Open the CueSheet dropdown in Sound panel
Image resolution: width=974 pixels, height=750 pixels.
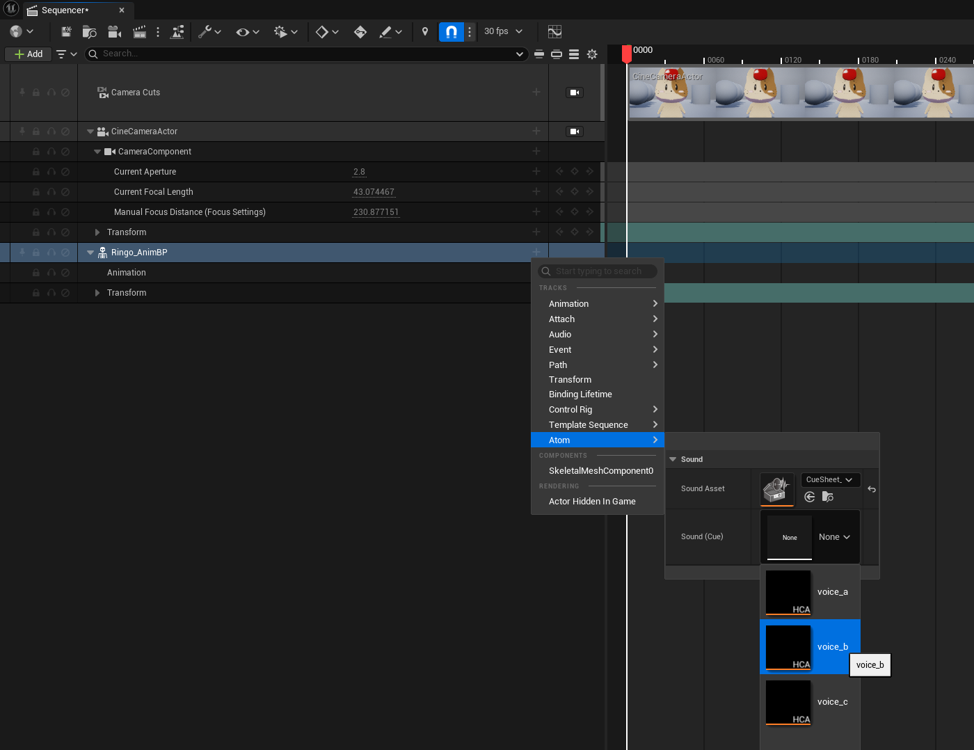point(829,479)
